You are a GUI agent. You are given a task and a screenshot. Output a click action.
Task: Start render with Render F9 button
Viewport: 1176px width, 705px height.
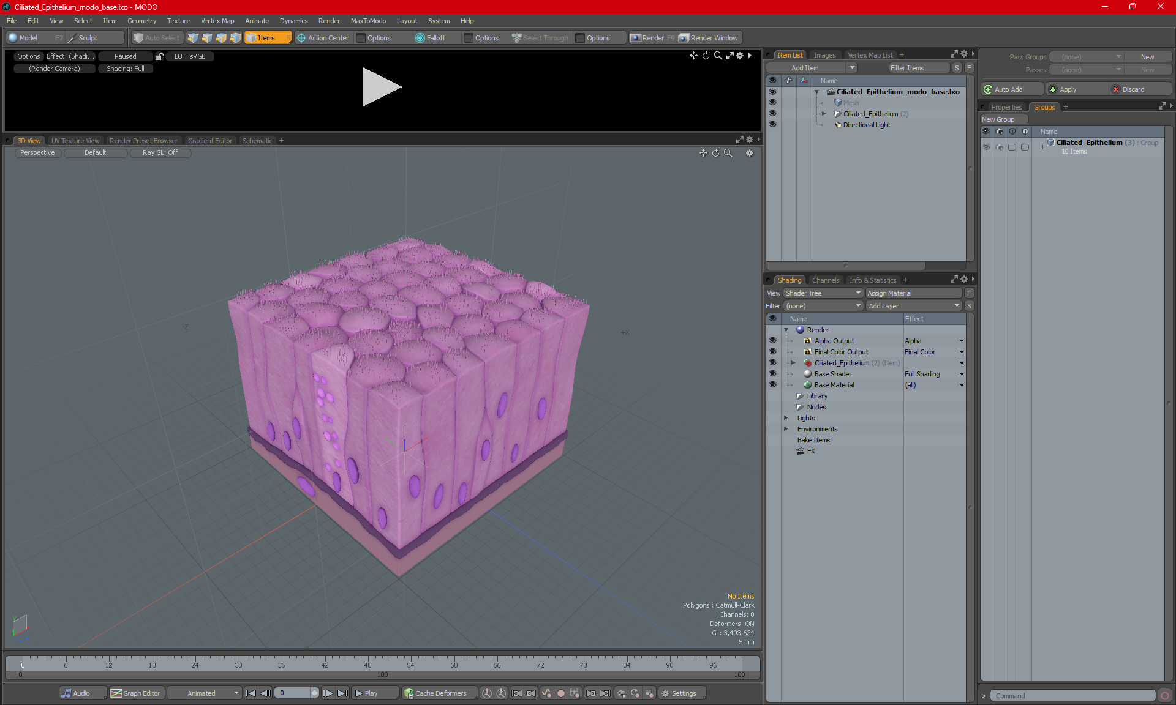tap(652, 38)
